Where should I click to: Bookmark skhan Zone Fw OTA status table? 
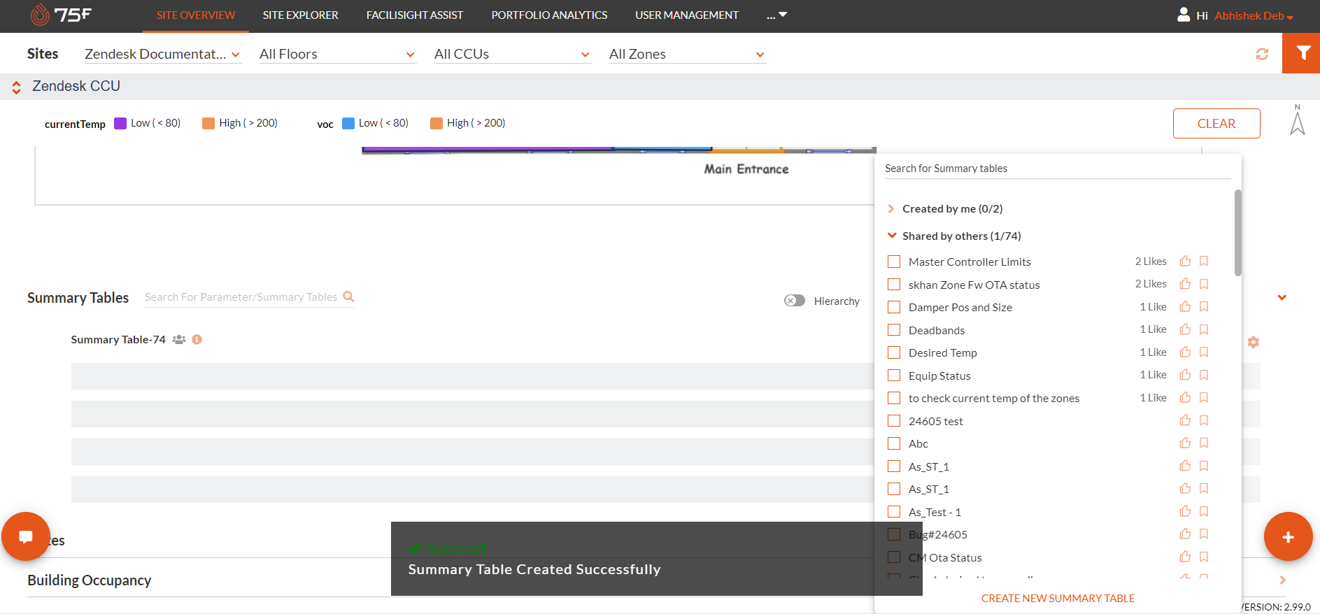pyautogui.click(x=1204, y=284)
